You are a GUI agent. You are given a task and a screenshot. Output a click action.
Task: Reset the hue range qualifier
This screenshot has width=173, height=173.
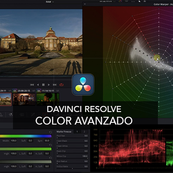coord(51,132)
